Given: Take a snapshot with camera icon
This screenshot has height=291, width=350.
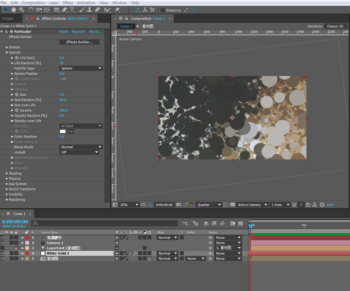Looking at the screenshot, I should point(179,205).
